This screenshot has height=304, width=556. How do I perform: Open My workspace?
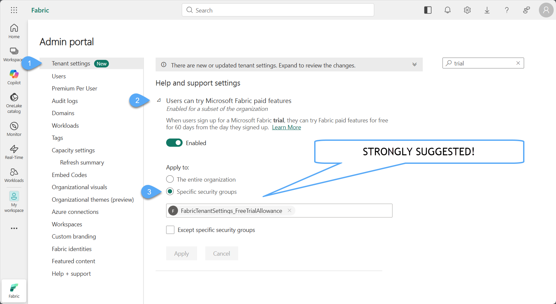(x=14, y=202)
